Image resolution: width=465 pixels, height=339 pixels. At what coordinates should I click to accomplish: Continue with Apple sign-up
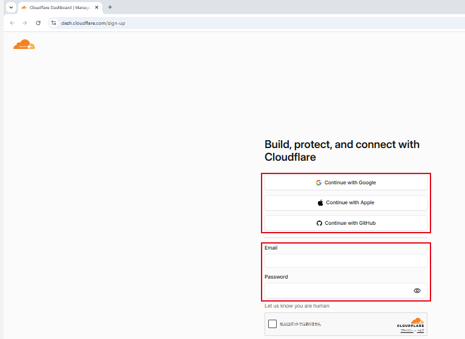coord(346,203)
